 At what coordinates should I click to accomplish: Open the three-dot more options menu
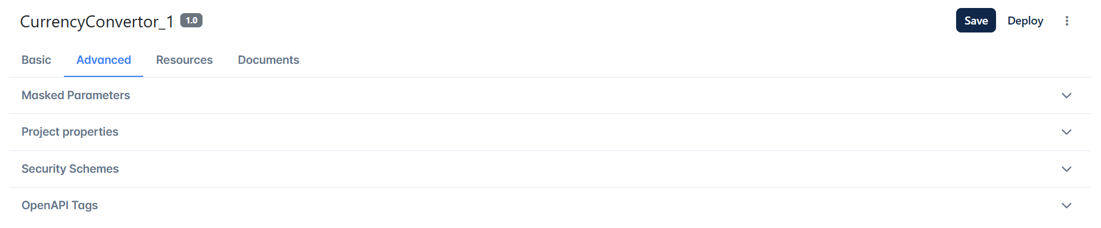[1066, 21]
